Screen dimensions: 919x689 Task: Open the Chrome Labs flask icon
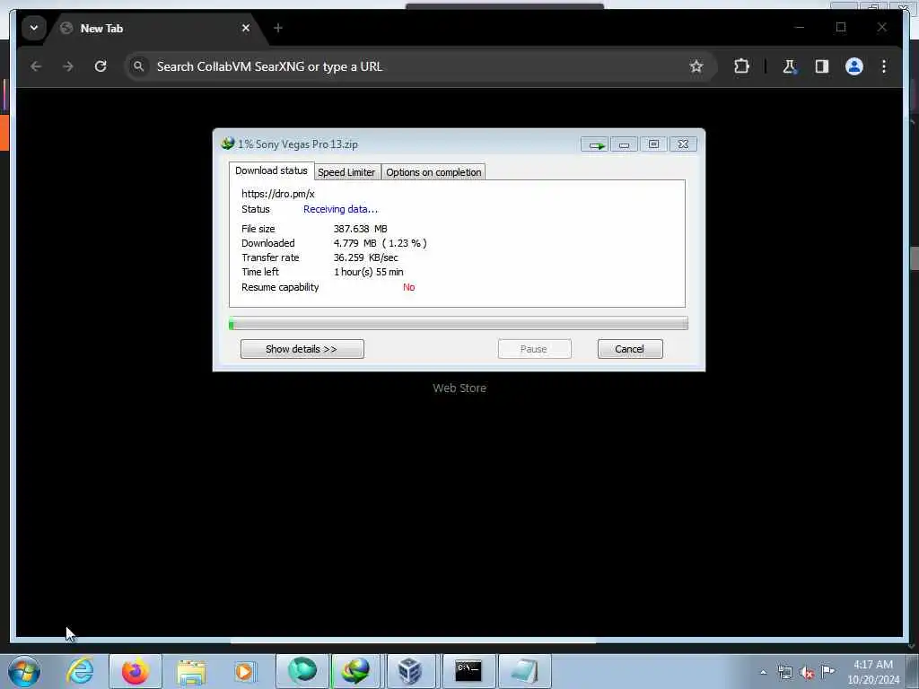click(x=790, y=66)
